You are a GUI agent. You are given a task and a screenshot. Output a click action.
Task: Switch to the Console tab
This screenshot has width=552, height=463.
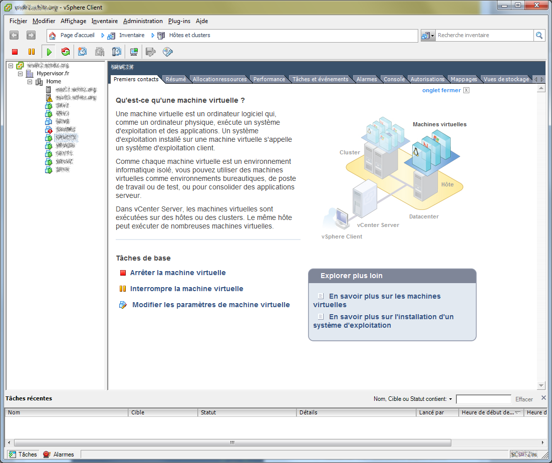pyautogui.click(x=394, y=79)
